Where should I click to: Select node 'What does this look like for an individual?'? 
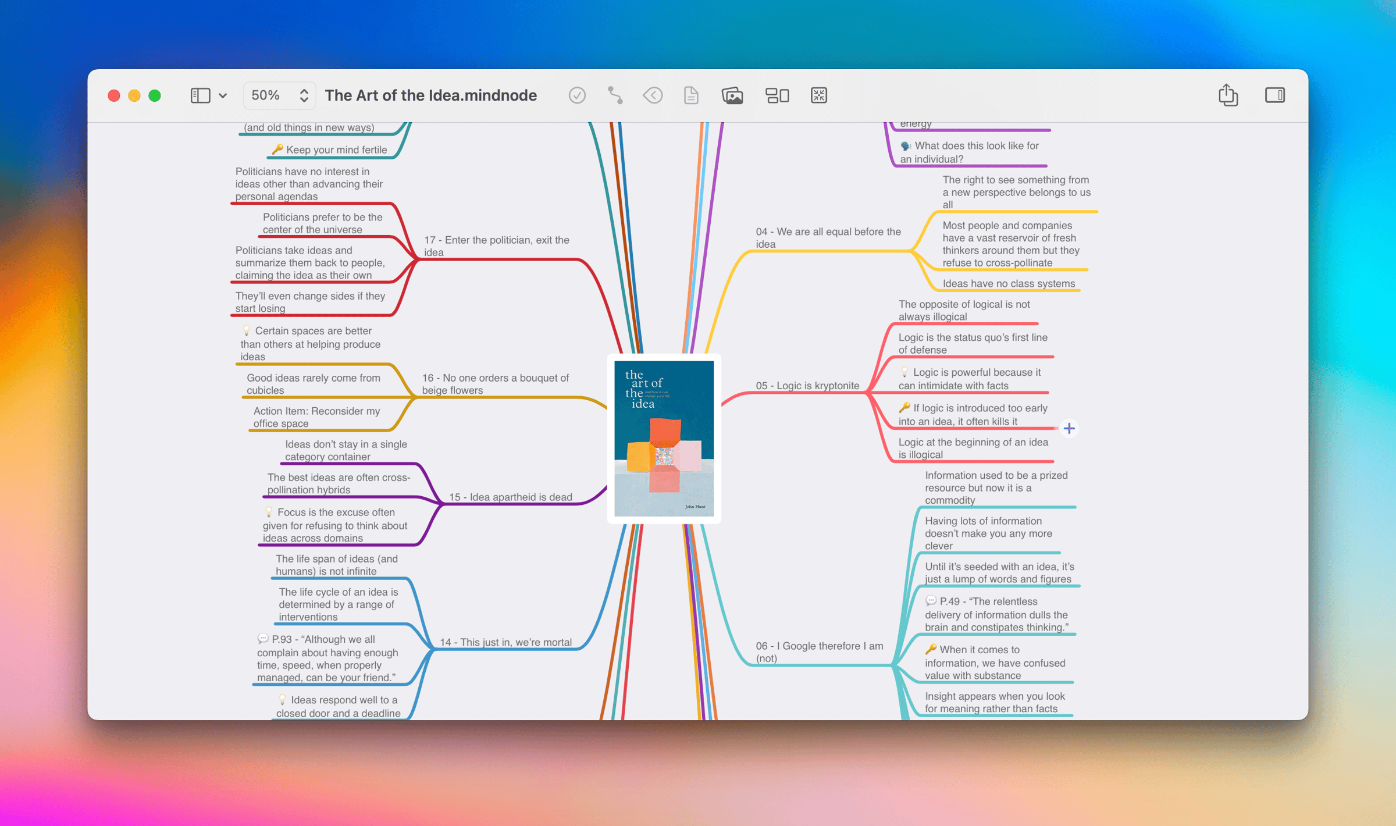tap(969, 152)
